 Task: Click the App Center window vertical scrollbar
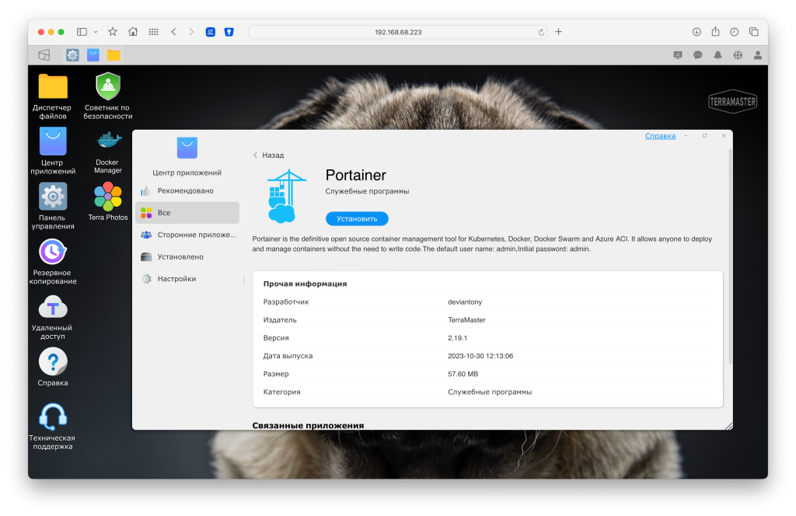730,256
